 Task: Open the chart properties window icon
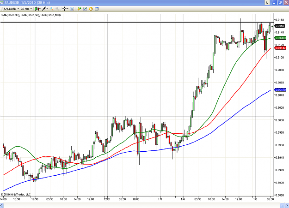coord(97,9)
